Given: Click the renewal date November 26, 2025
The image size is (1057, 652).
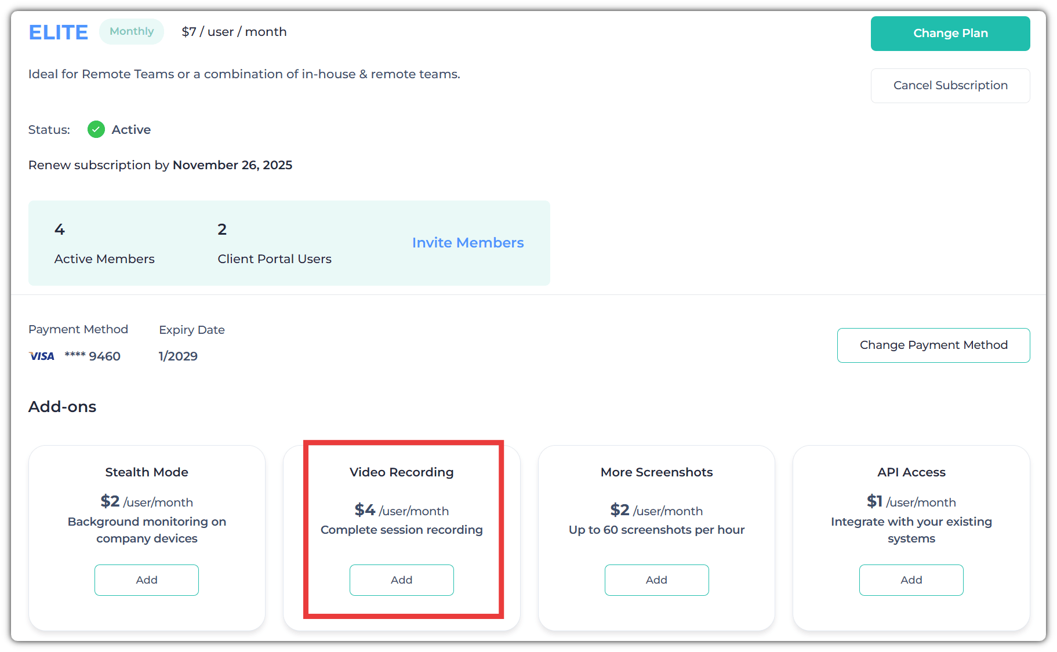Looking at the screenshot, I should (x=232, y=165).
